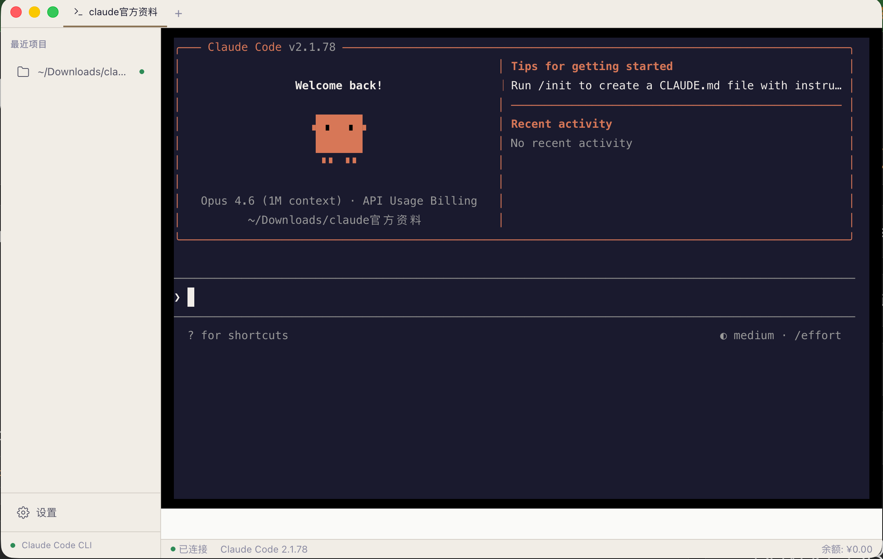Click the Claude Code CLI label
Screen dimensions: 883x559
pyautogui.click(x=56, y=545)
